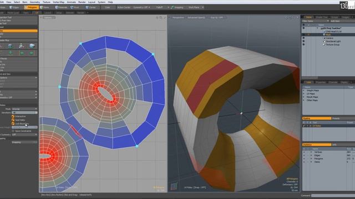Open the Select menu
Viewport: 355px width, 199px height.
click(x=17, y=2)
